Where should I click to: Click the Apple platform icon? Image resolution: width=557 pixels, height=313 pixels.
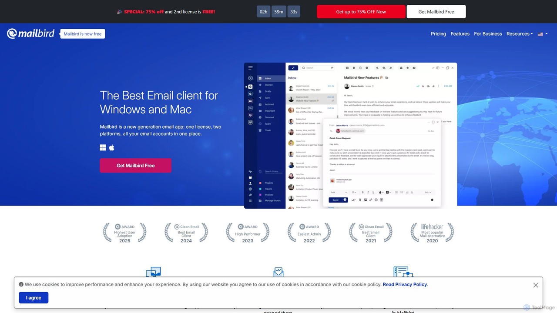coord(112,148)
